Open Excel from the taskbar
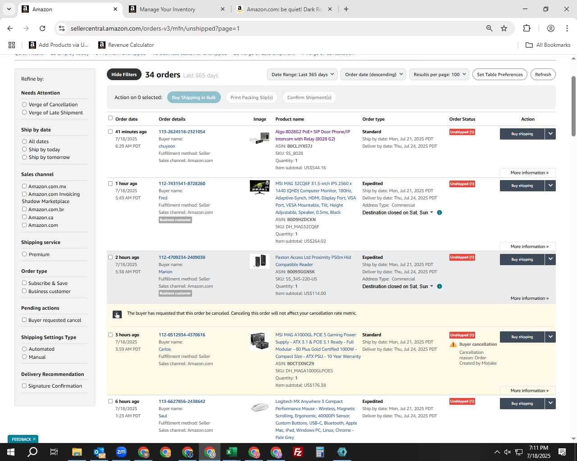The height and width of the screenshot is (461, 577). coord(232,452)
